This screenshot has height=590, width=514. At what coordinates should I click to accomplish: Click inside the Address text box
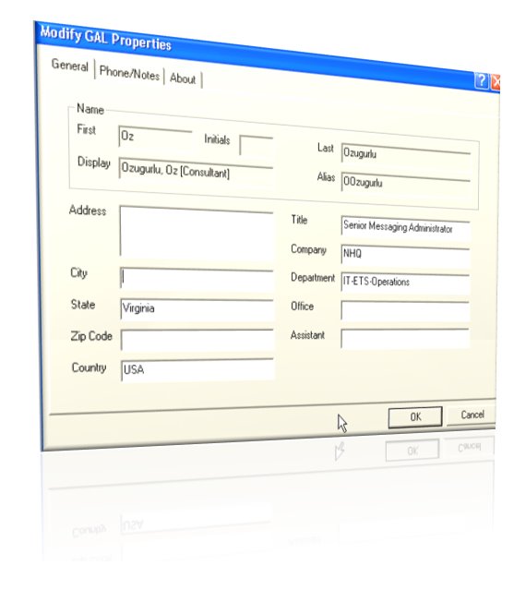(197, 234)
